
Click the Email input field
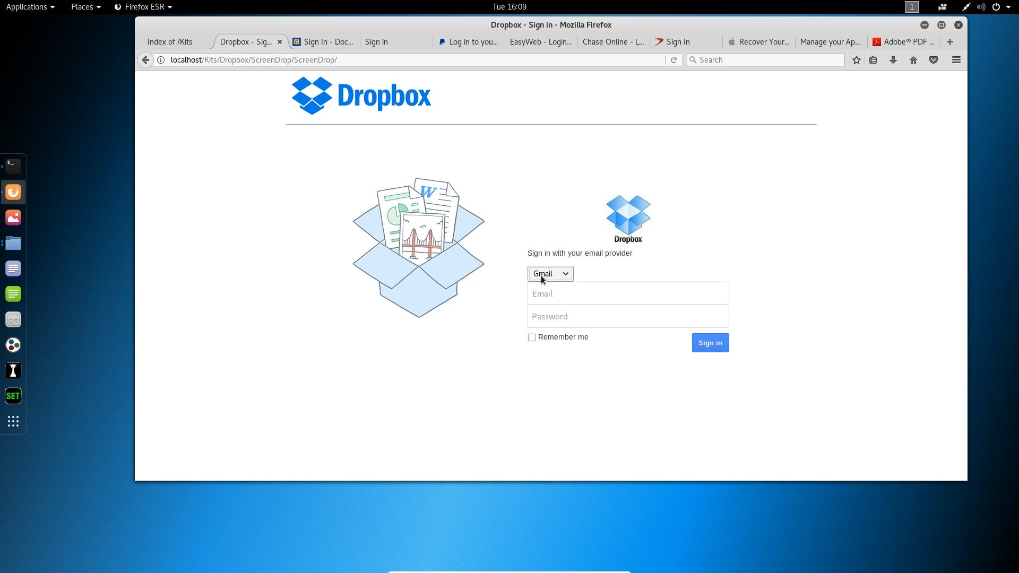tap(628, 293)
